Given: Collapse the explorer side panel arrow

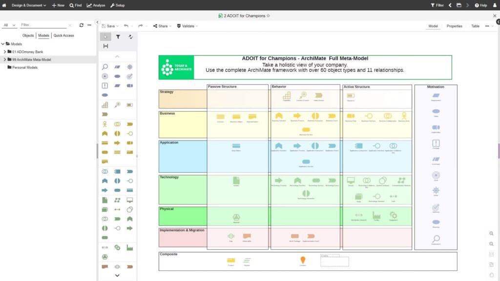Looking at the screenshot, I should pos(98,22).
